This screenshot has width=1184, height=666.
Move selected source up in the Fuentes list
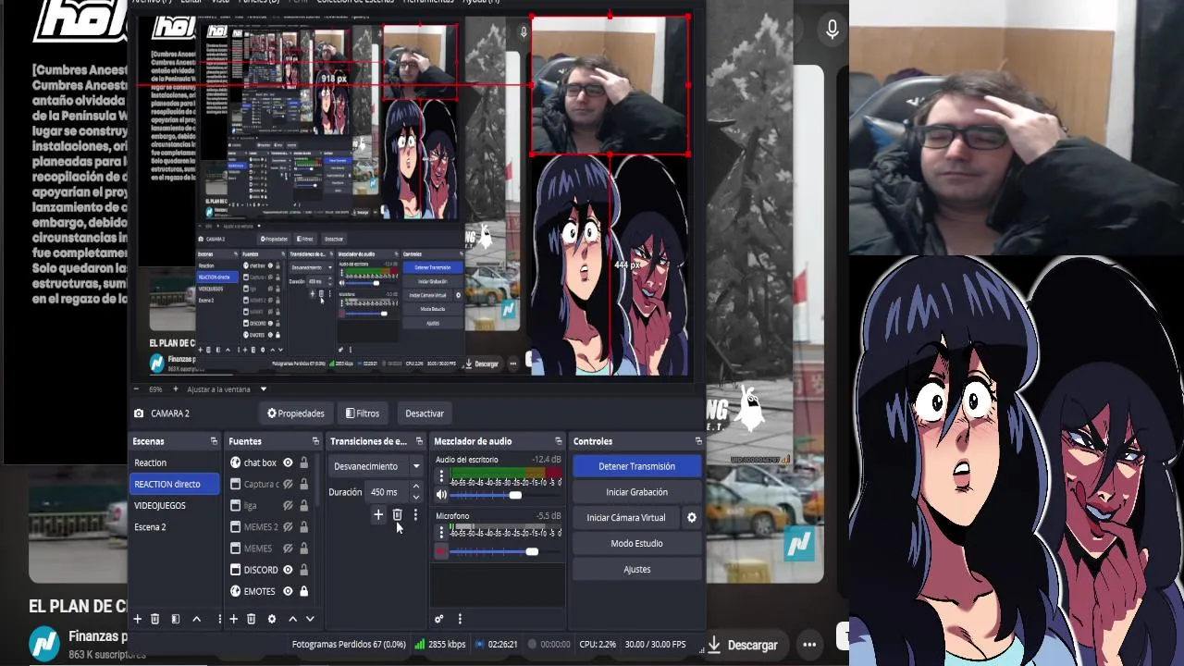(x=292, y=619)
